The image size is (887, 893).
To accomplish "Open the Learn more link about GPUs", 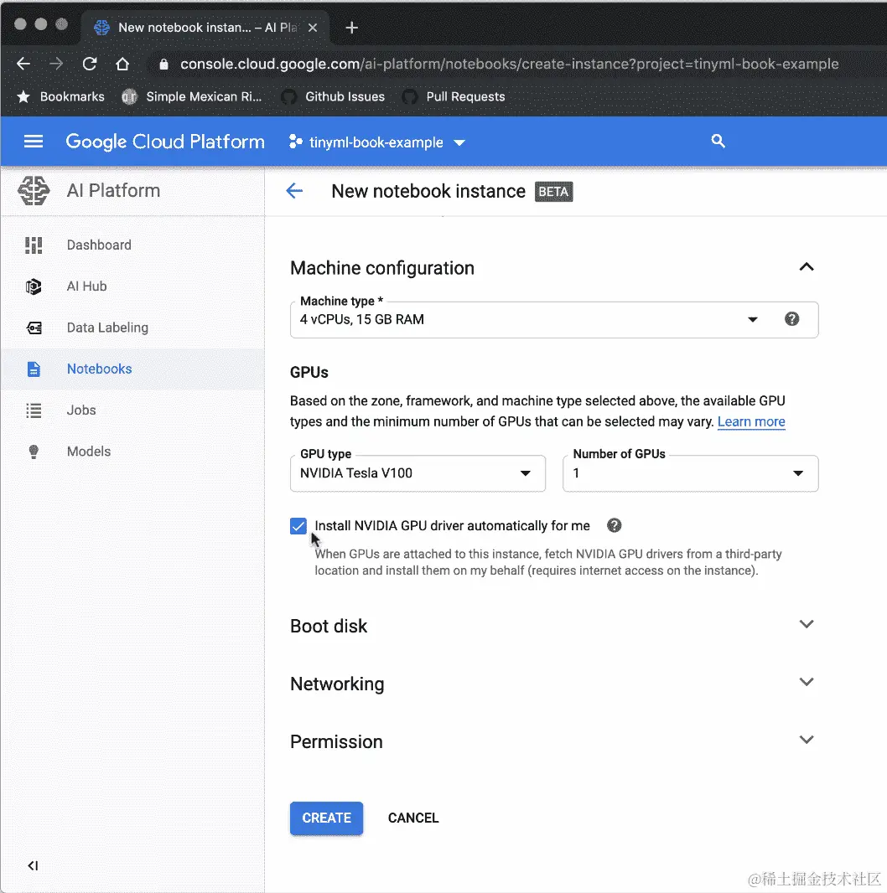I will [x=750, y=421].
